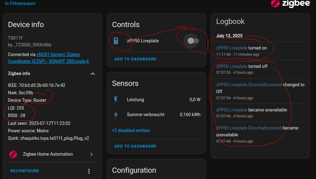Show the +2 disabled entities

(x=131, y=130)
